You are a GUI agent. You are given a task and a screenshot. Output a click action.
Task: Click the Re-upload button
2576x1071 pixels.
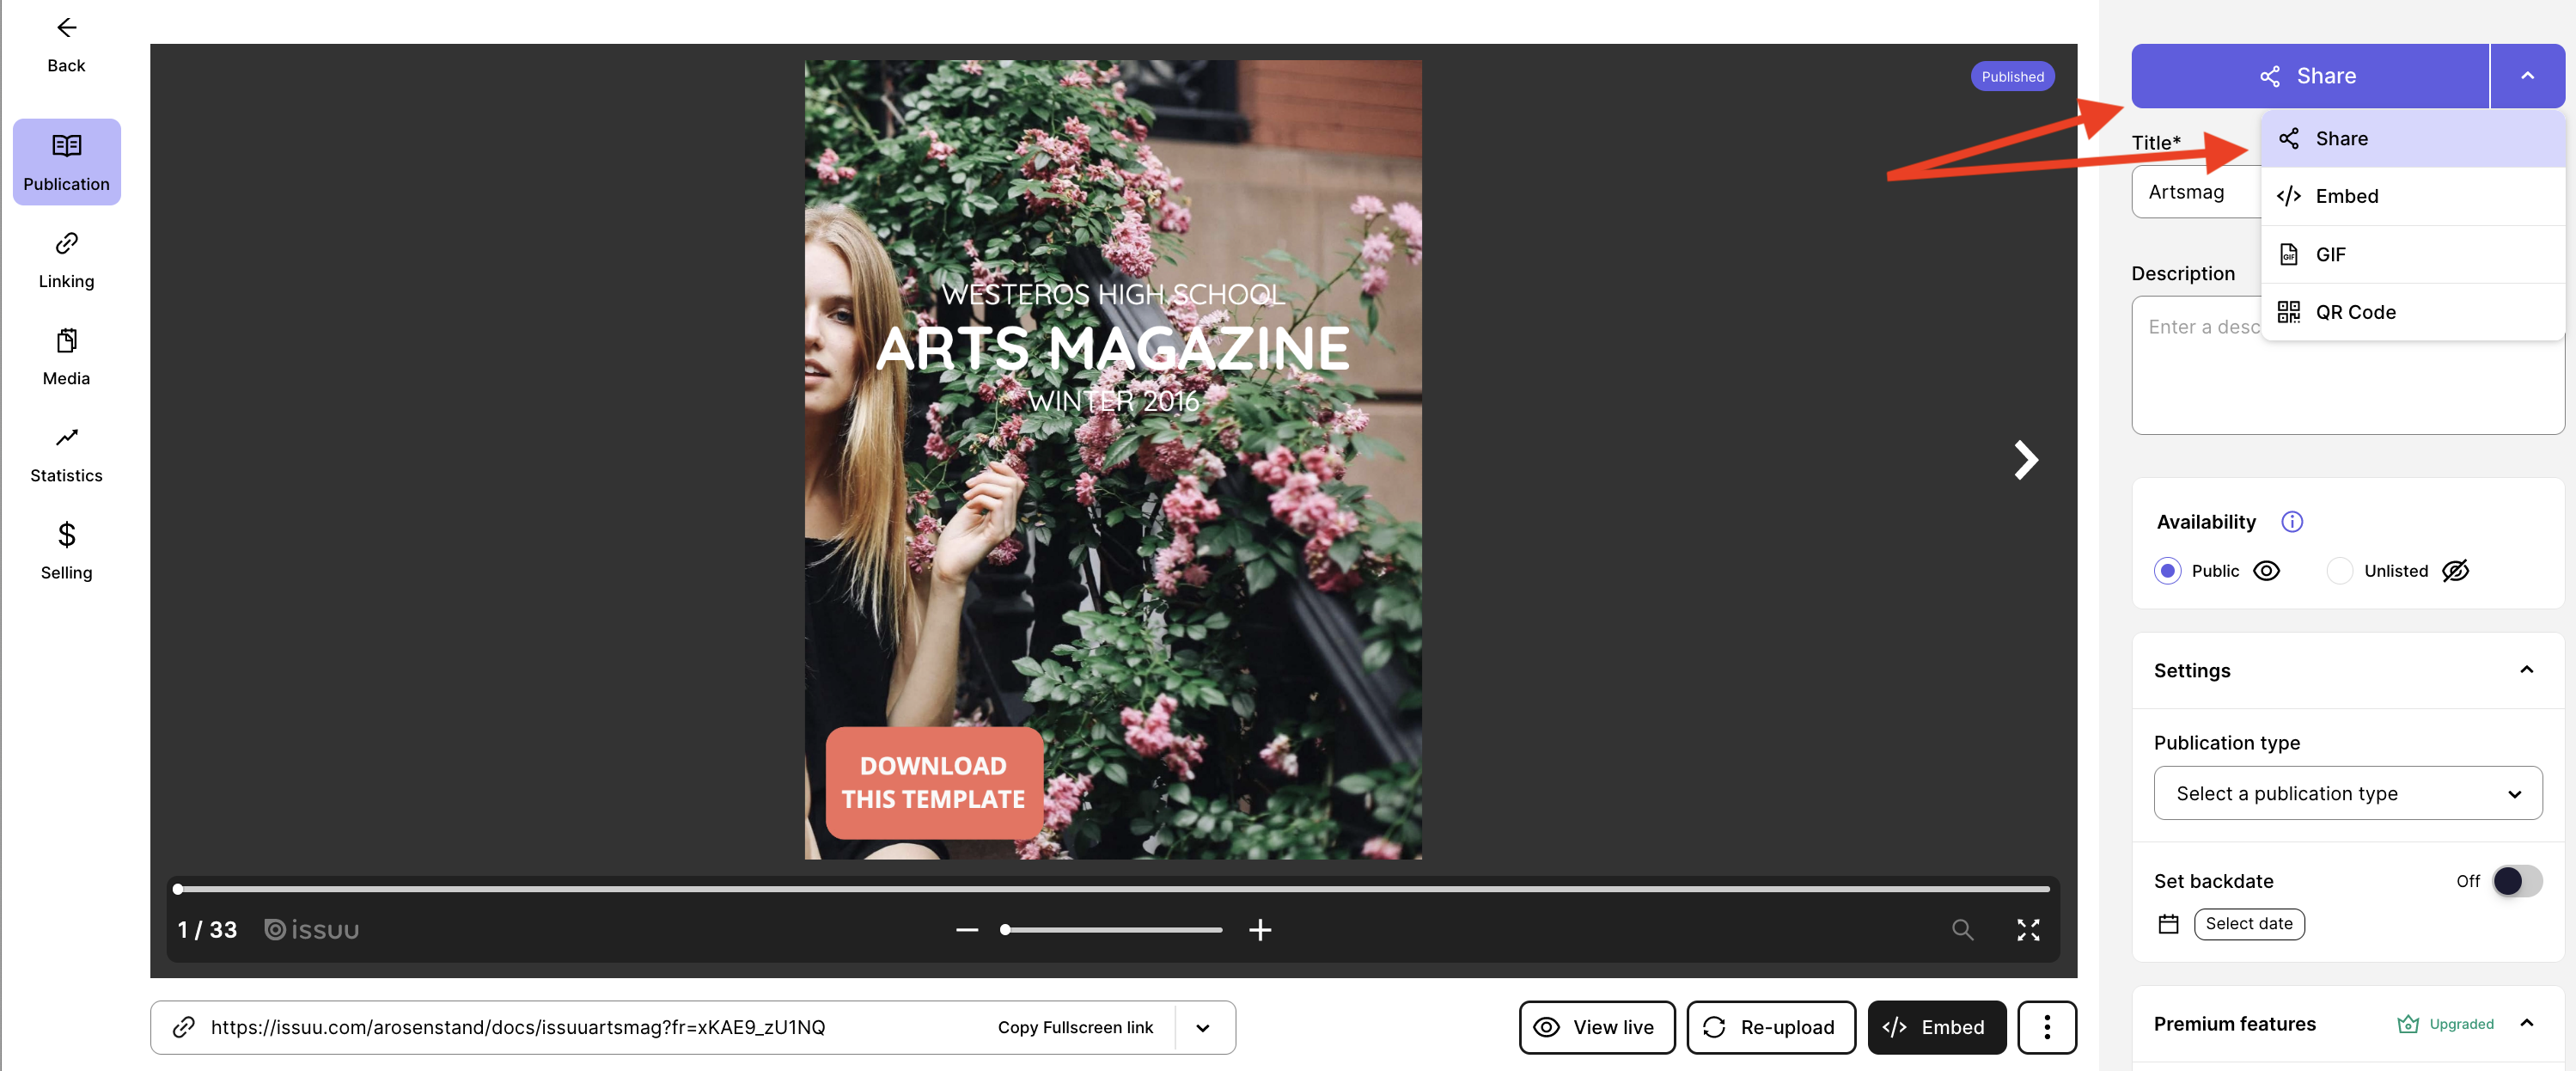click(1771, 1027)
